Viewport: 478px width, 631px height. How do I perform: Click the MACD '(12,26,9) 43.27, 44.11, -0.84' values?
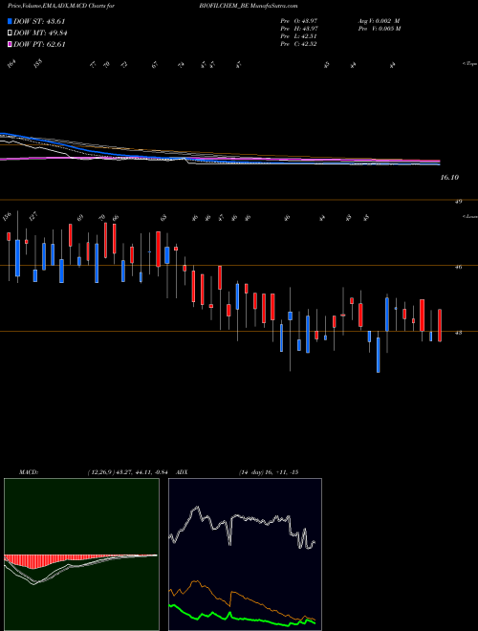point(127,472)
